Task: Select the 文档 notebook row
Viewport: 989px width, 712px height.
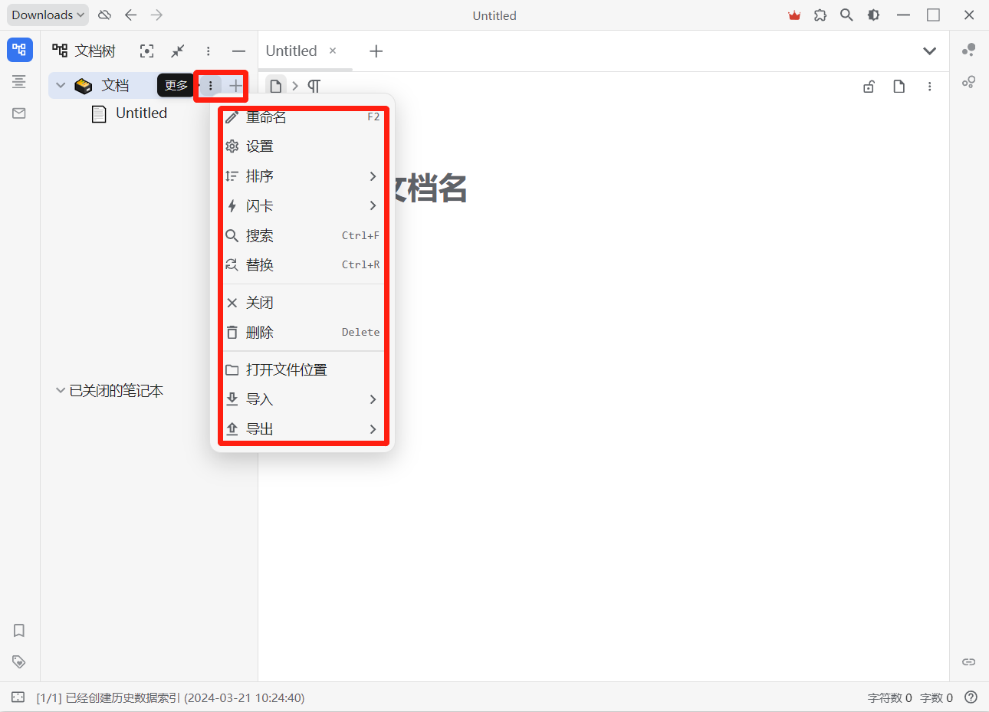Action: 148,85
